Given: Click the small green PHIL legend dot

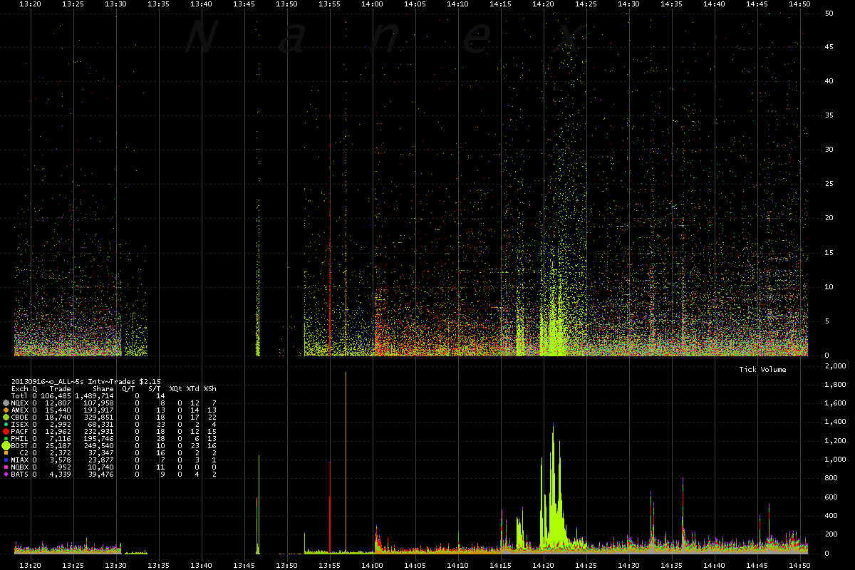Looking at the screenshot, I should (x=6, y=439).
